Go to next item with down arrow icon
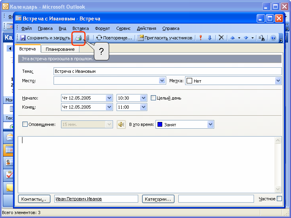 (246, 38)
